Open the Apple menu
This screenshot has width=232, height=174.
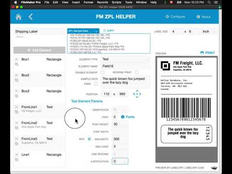point(15,2)
